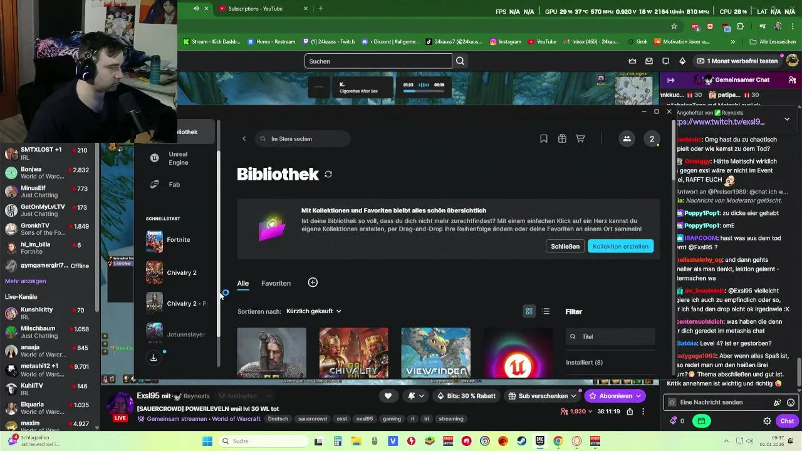Viewport: 802px width, 451px height.
Task: Open the Kürzlich gekauft sort dropdown
Action: click(313, 311)
